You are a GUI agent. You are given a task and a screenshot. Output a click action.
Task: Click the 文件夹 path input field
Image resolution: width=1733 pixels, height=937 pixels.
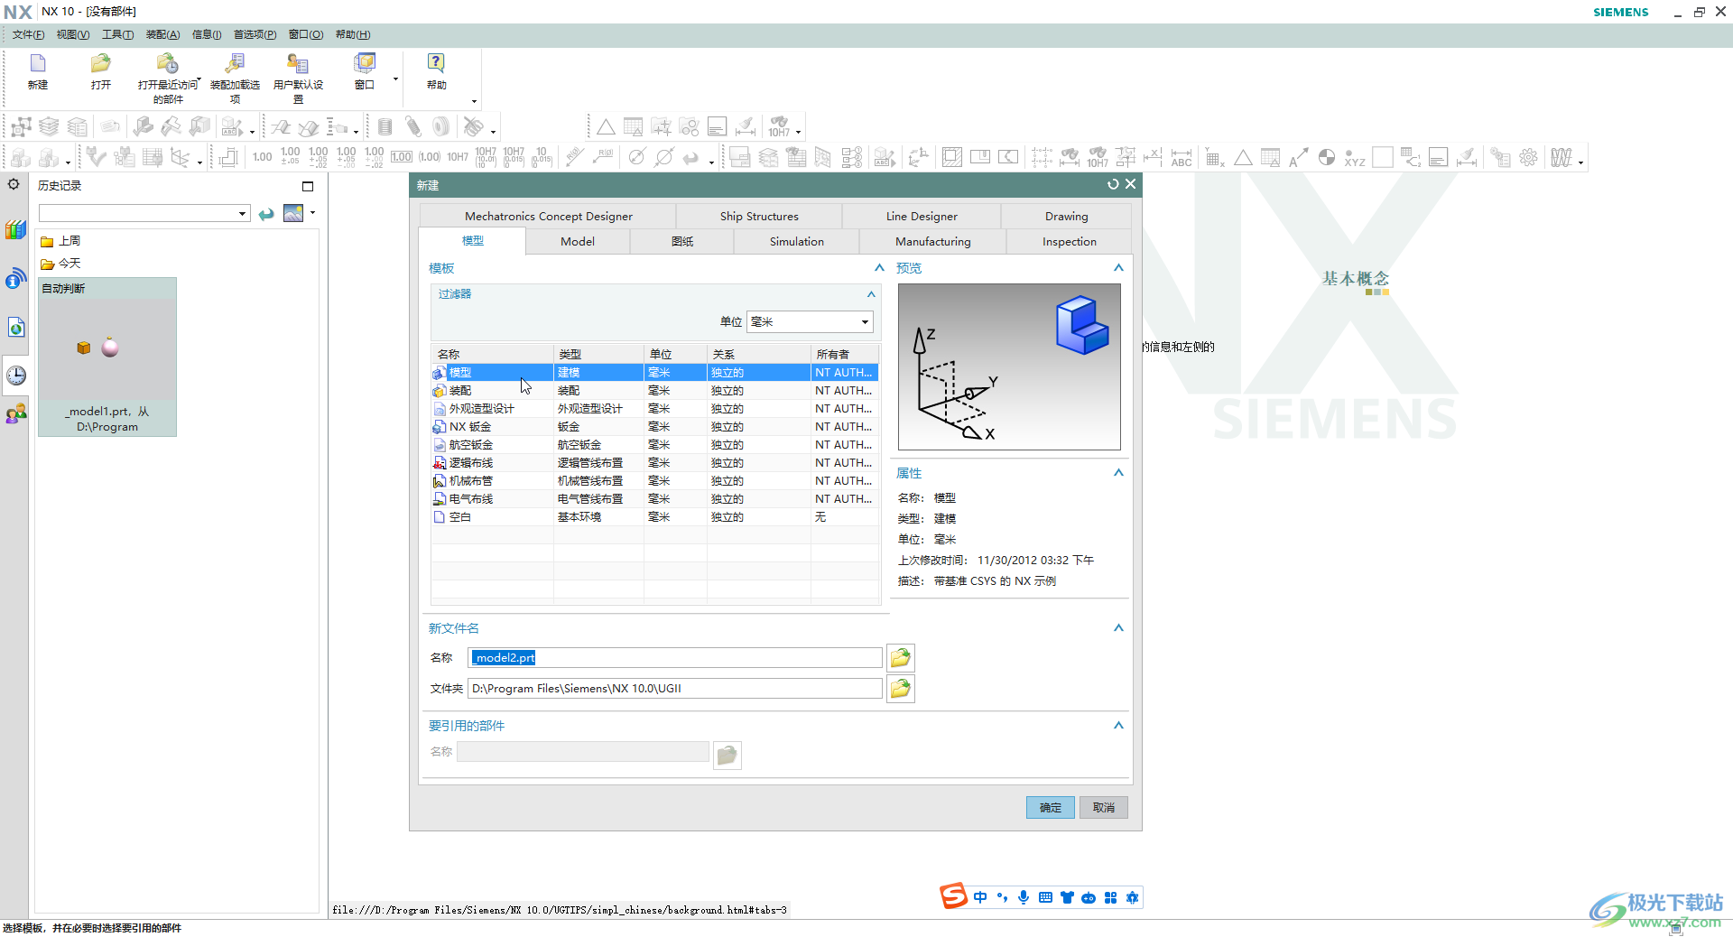(675, 689)
